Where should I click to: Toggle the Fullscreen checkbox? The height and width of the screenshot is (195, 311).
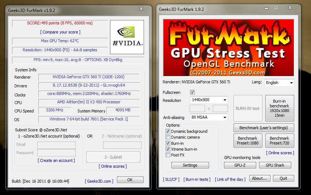point(192,92)
